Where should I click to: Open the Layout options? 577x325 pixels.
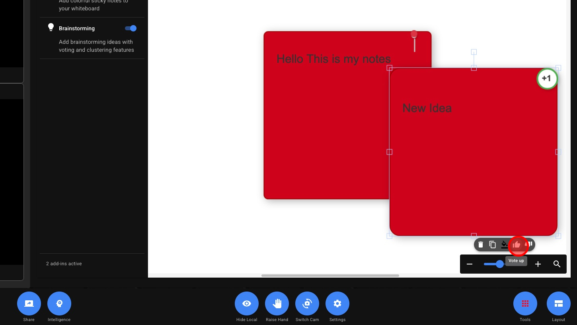559,303
